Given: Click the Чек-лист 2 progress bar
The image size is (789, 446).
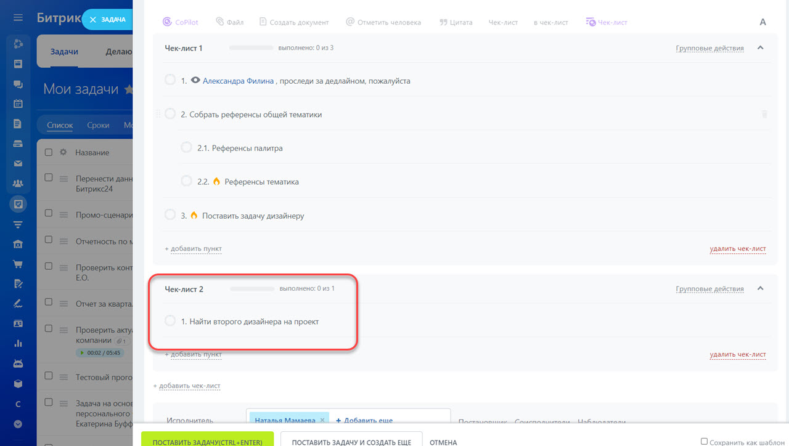Looking at the screenshot, I should point(252,289).
